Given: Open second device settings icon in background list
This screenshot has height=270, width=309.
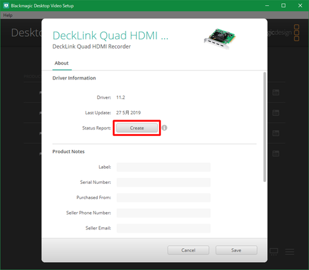Looking at the screenshot, I should (x=275, y=112).
